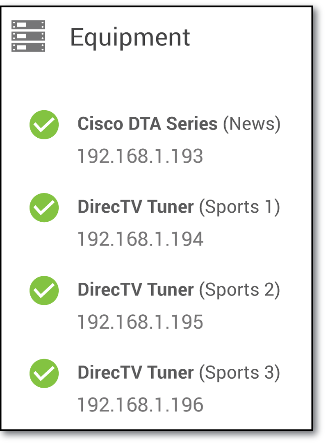Click the (Sports 2) label

pyautogui.click(x=239, y=290)
